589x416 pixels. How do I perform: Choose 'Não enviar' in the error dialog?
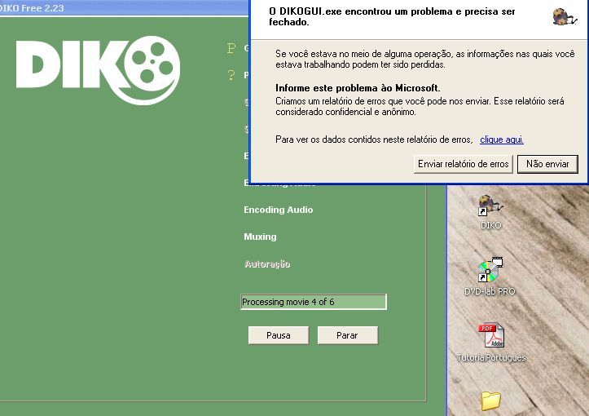coord(547,164)
